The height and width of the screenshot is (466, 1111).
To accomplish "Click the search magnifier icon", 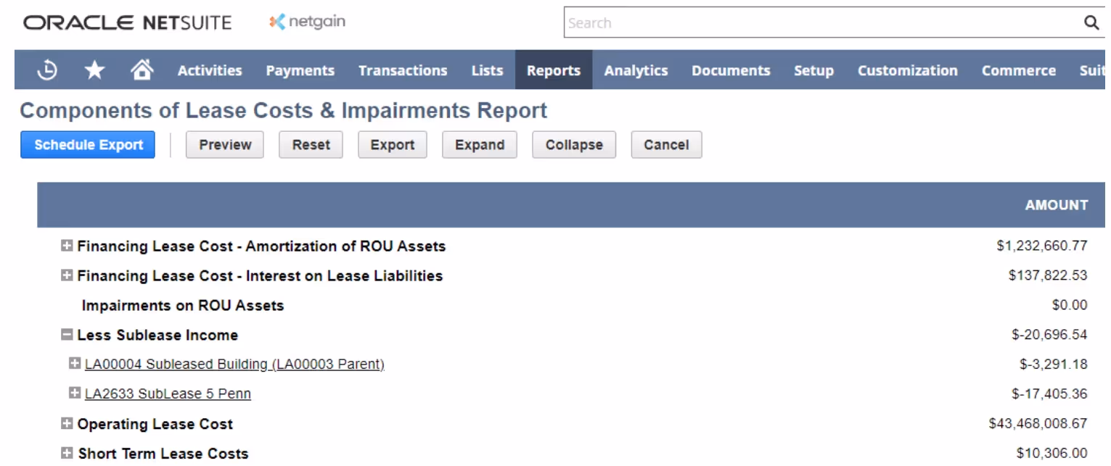I will (1091, 22).
